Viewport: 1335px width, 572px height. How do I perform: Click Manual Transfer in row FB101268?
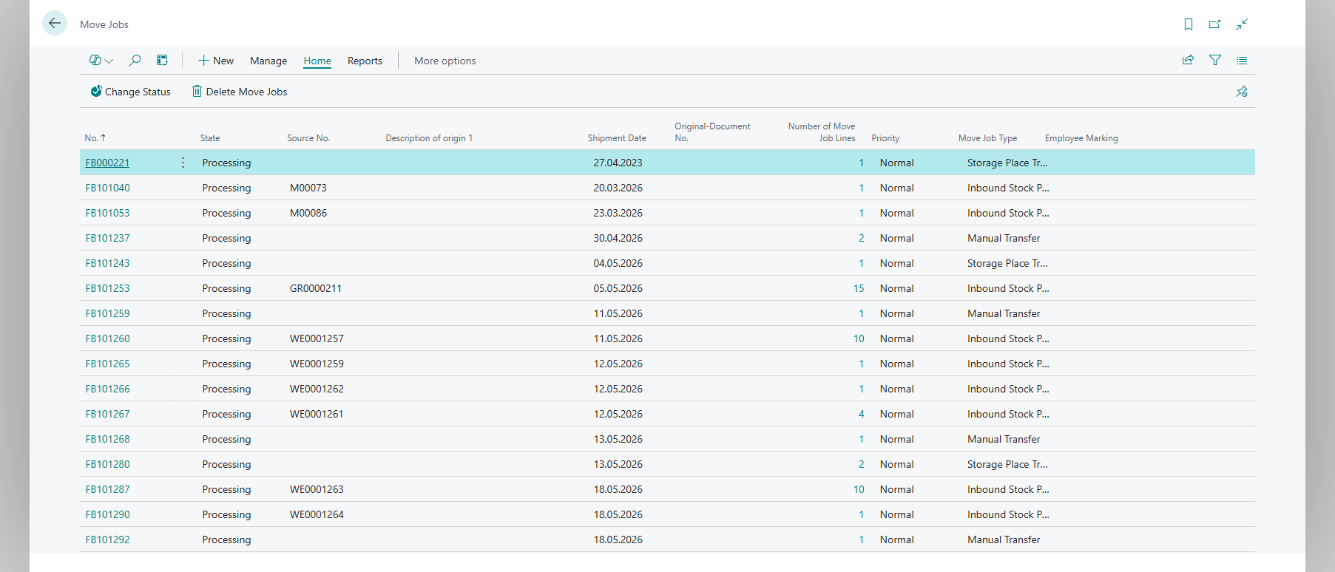1004,439
